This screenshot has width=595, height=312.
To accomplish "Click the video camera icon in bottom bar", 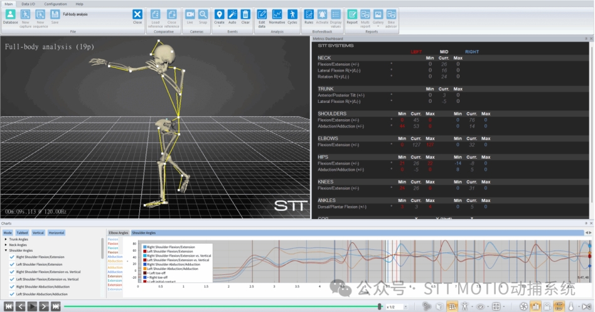I will point(547,306).
